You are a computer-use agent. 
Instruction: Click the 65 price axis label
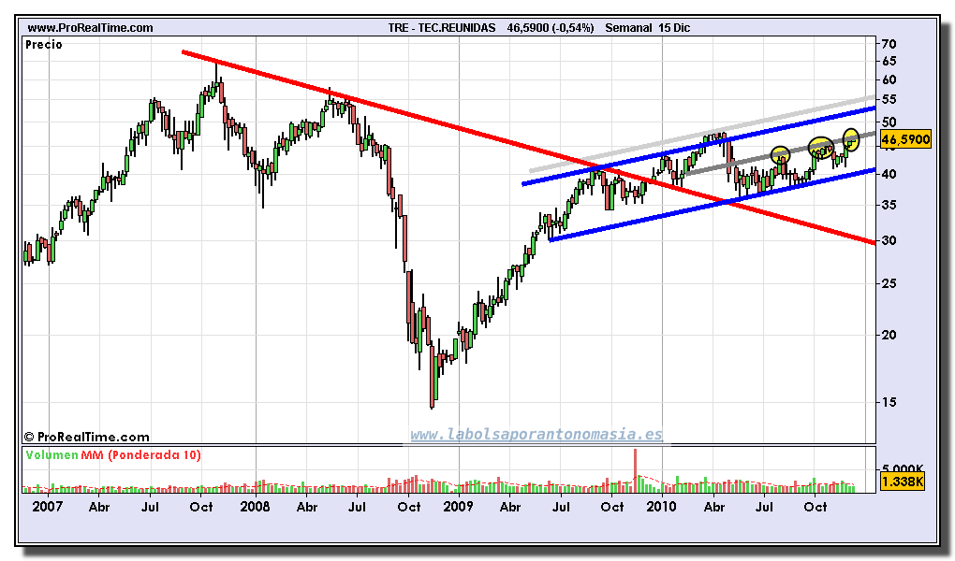889,62
